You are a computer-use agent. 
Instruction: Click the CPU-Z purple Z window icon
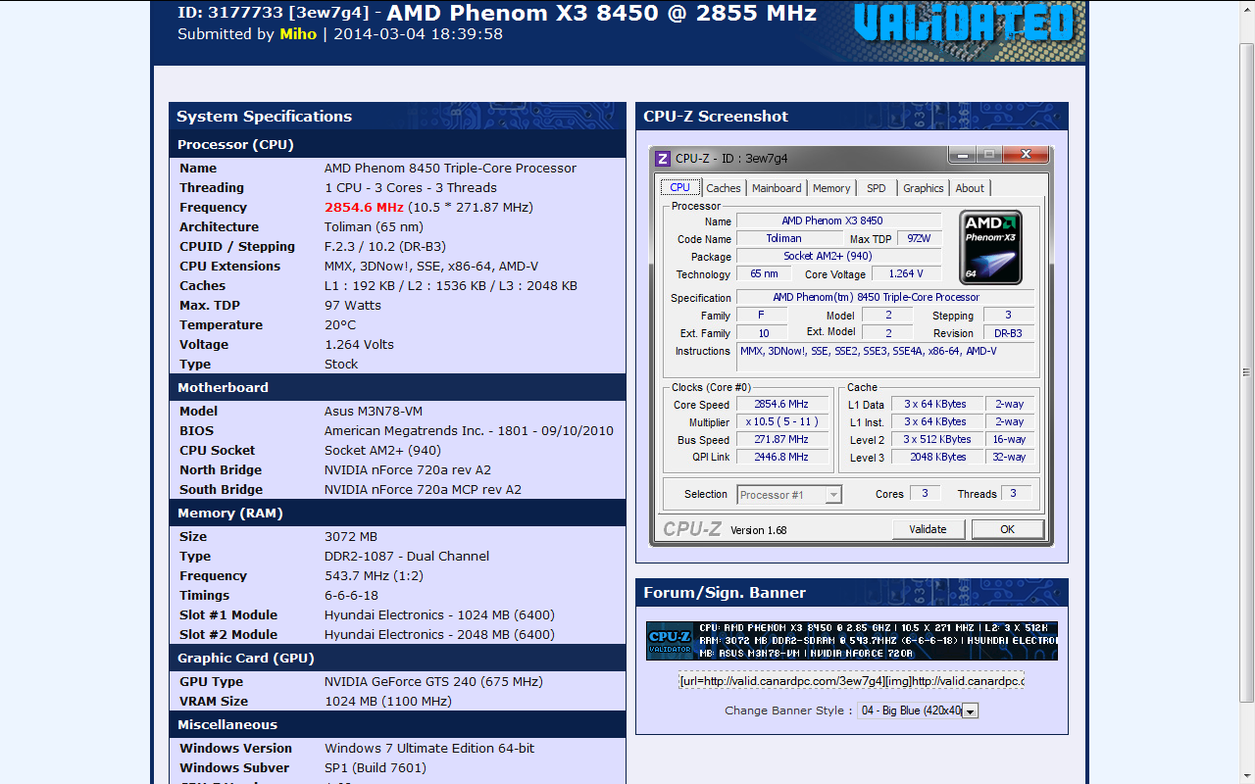point(663,158)
